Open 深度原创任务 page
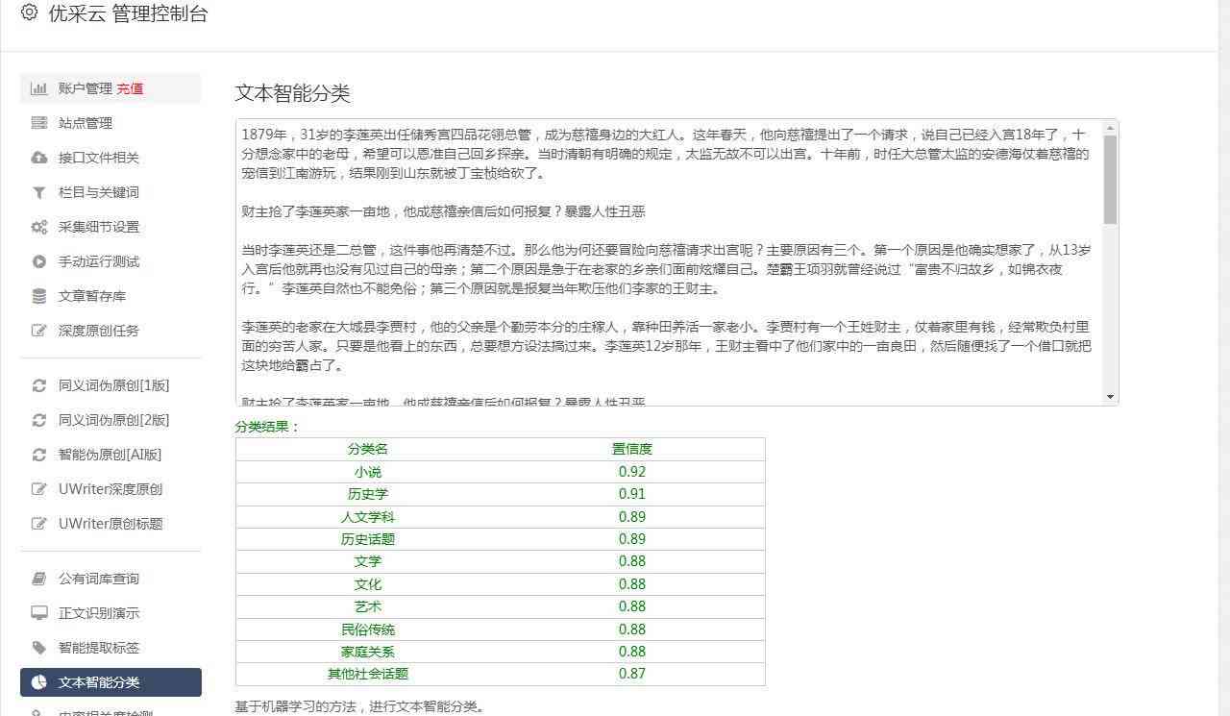The image size is (1230, 716). tap(111, 331)
